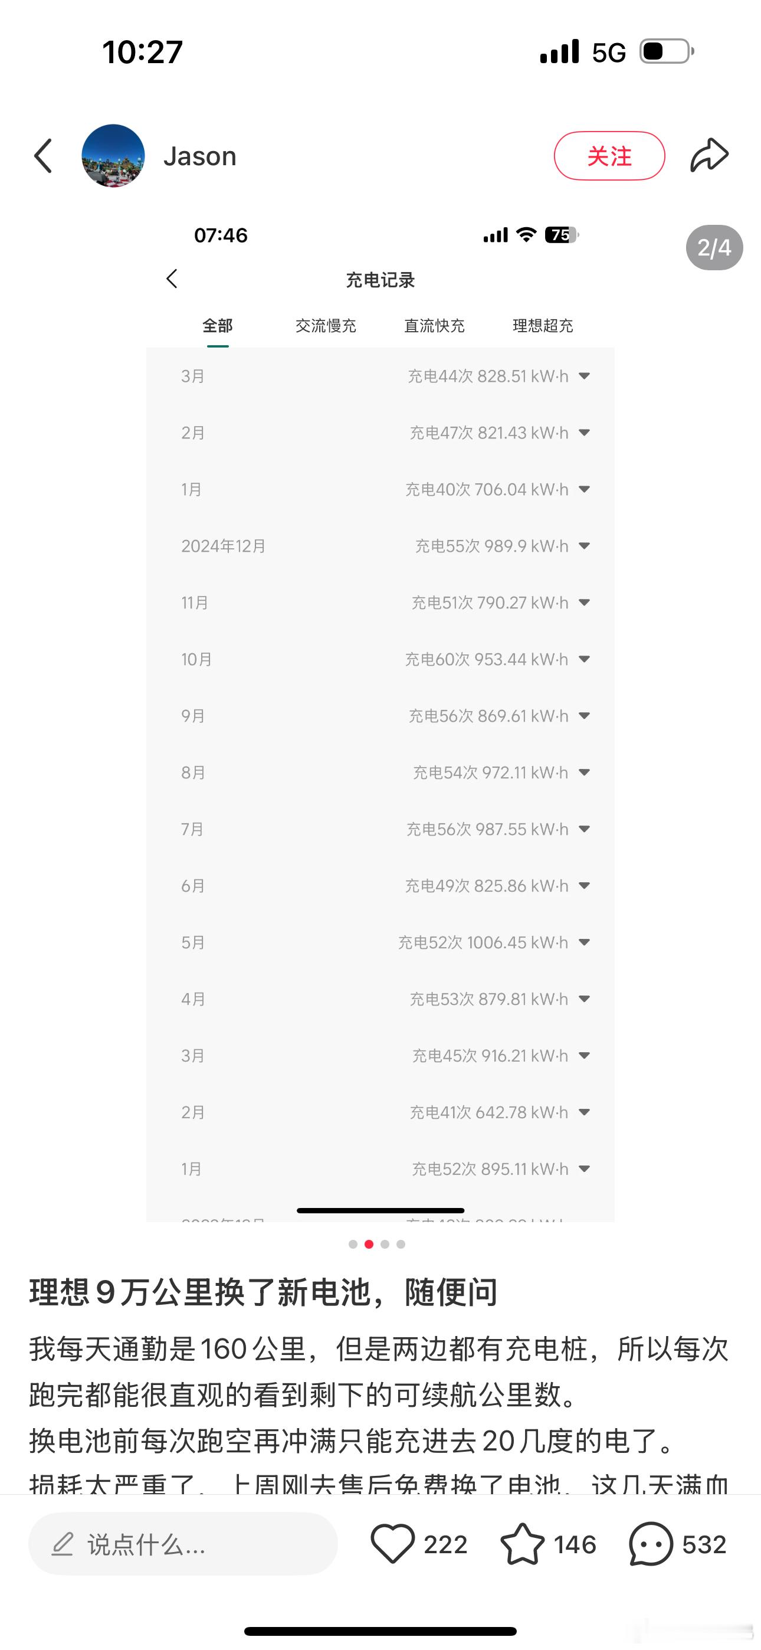Expand the 5月 1006.45 kW·h row

click(380, 942)
